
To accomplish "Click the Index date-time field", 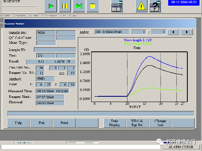I will [112, 32].
